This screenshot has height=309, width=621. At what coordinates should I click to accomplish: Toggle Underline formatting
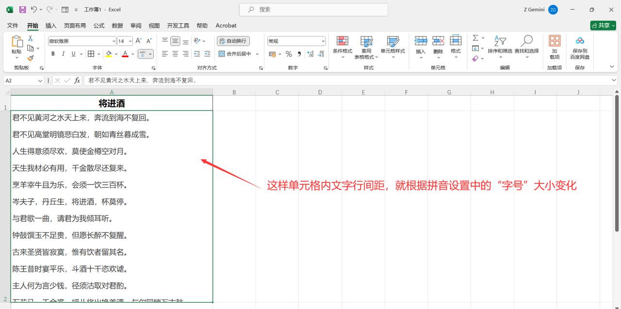pyautogui.click(x=74, y=54)
